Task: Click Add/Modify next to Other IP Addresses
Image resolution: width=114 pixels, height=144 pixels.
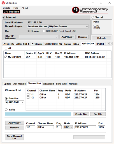Action: [68, 37]
